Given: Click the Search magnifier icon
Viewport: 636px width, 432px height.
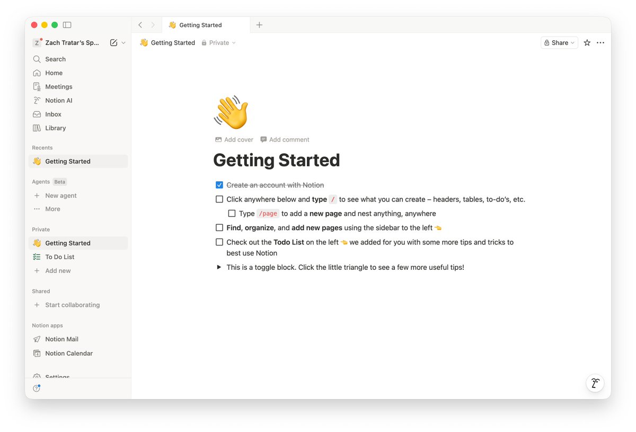Looking at the screenshot, I should pos(37,59).
